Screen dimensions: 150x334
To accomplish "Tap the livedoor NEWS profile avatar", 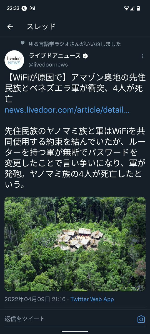I will pos(14,60).
